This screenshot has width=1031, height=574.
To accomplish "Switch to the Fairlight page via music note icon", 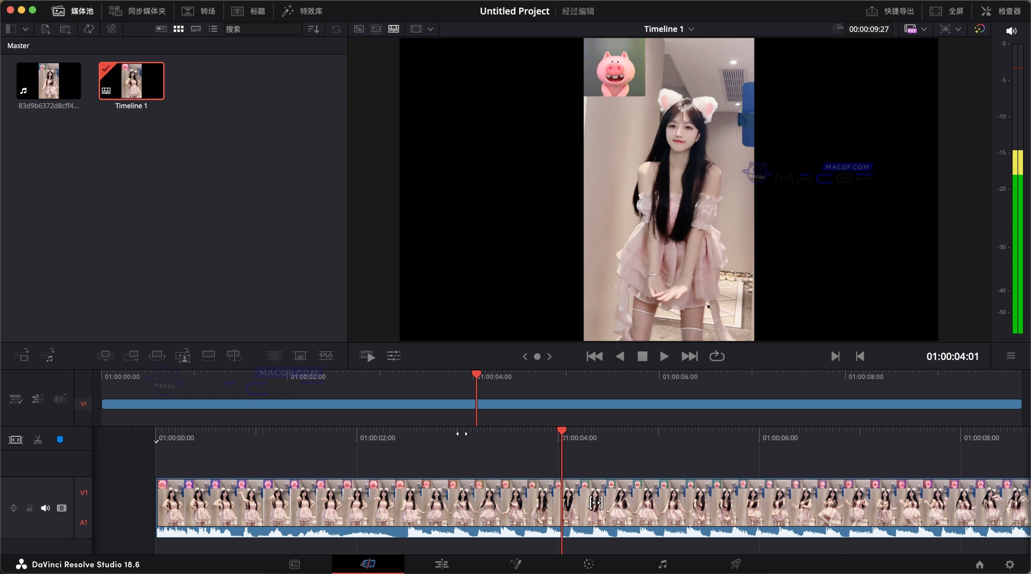I will [664, 564].
